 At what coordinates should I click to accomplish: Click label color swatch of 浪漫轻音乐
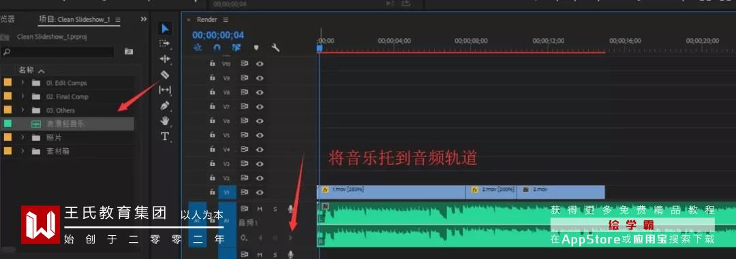pyautogui.click(x=7, y=124)
